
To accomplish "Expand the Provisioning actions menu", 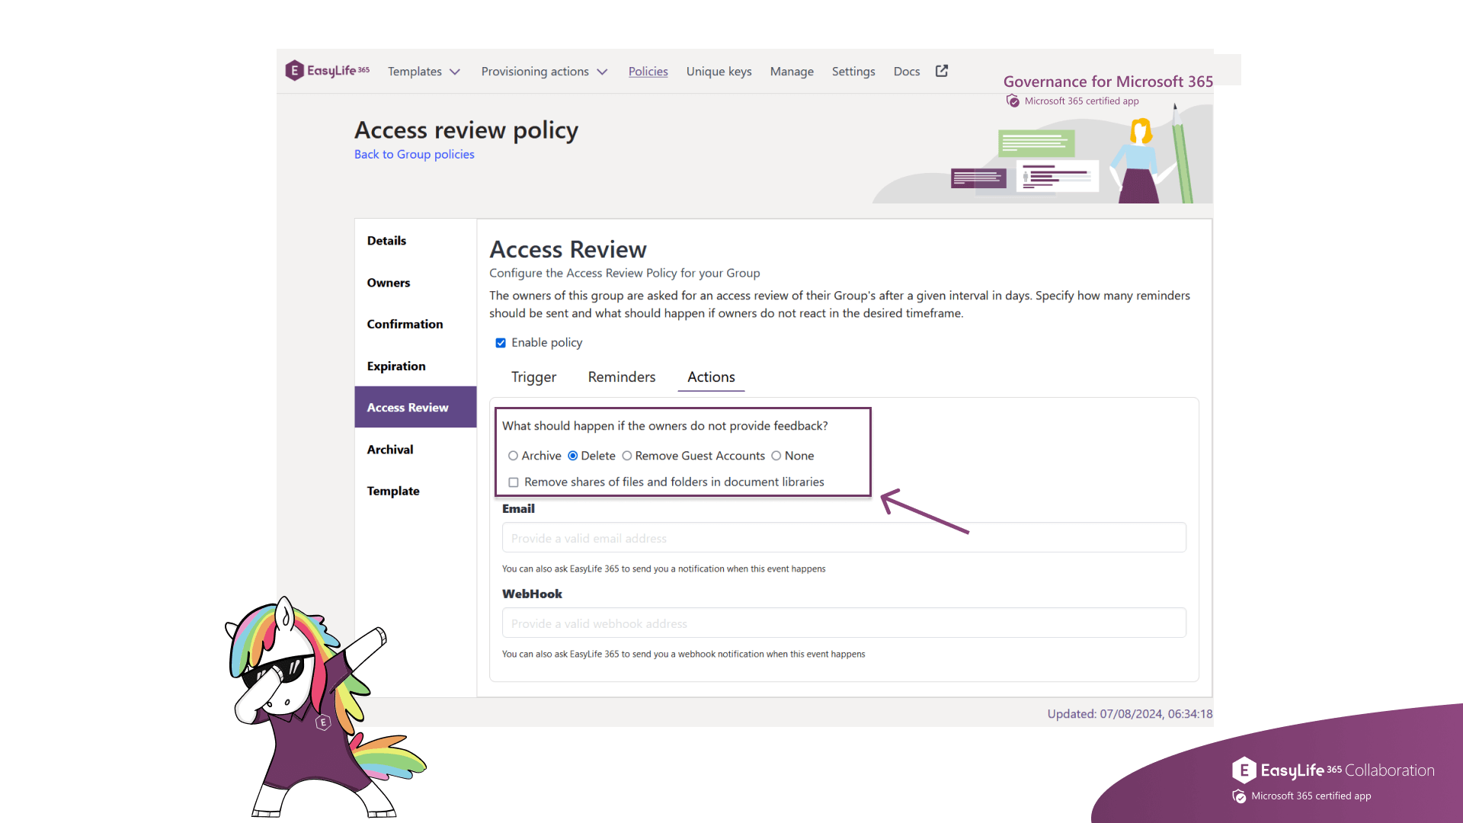I will [x=544, y=71].
